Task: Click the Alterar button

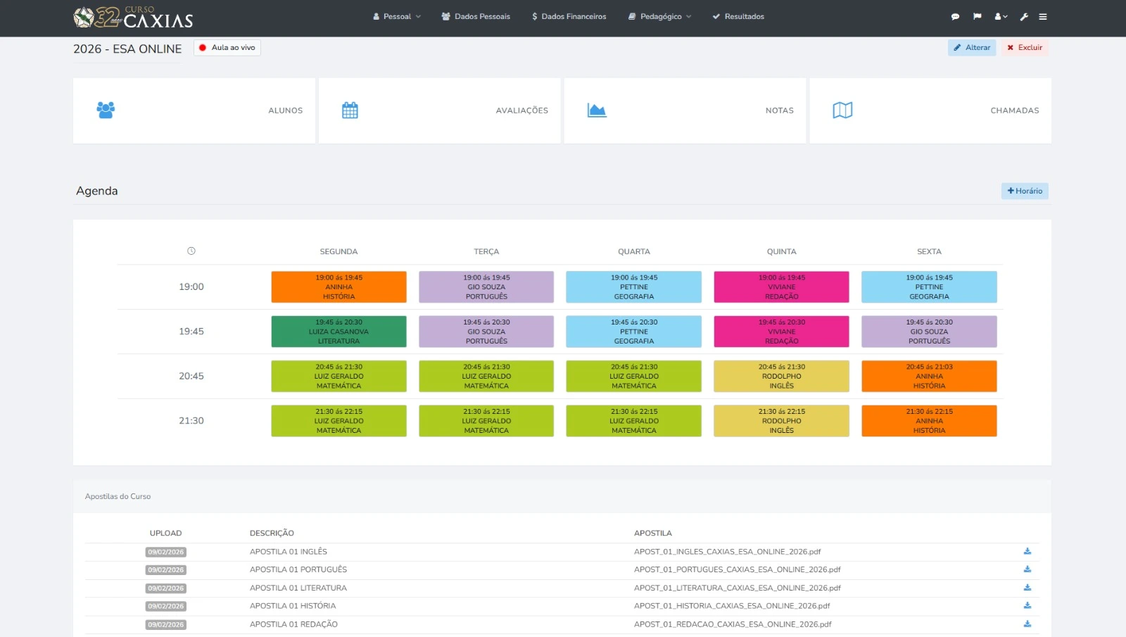Action: coord(971,48)
